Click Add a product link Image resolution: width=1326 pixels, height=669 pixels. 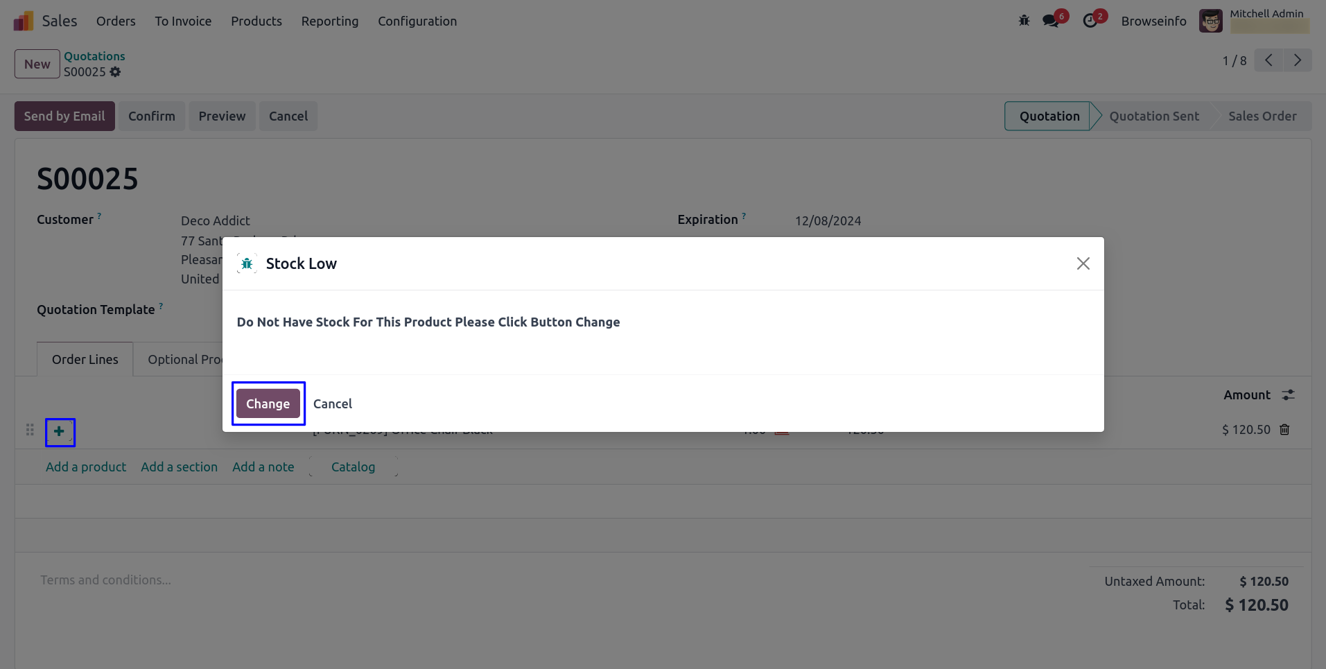pos(86,467)
